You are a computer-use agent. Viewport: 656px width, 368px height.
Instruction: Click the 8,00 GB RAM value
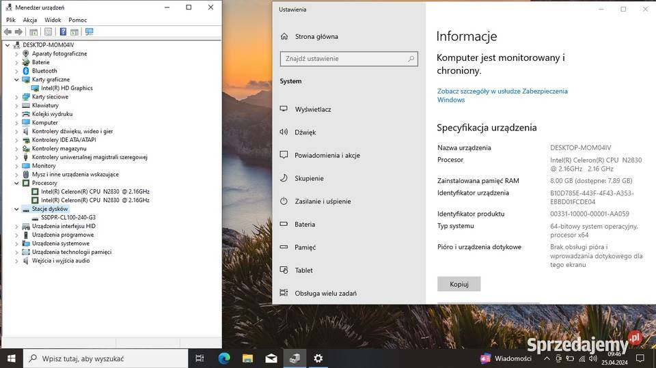click(591, 181)
